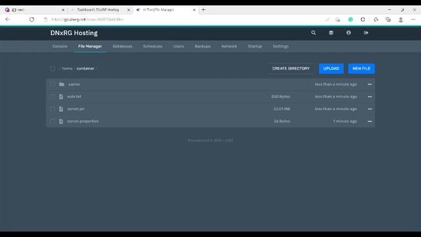Image resolution: width=421 pixels, height=237 pixels.
Task: Open the eula.txt file
Action: point(74,97)
